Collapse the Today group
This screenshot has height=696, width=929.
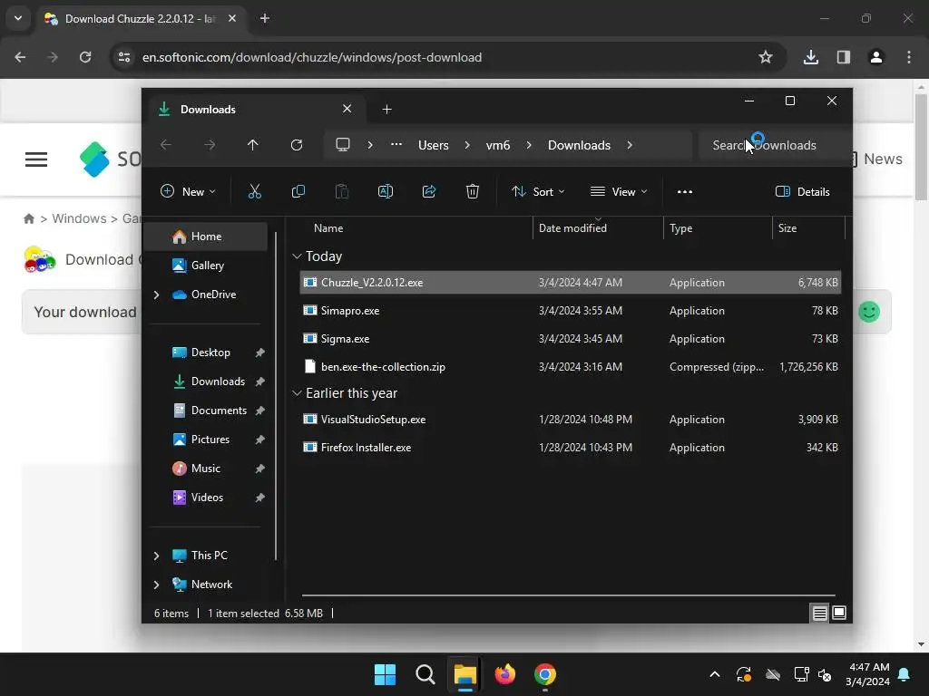[297, 256]
